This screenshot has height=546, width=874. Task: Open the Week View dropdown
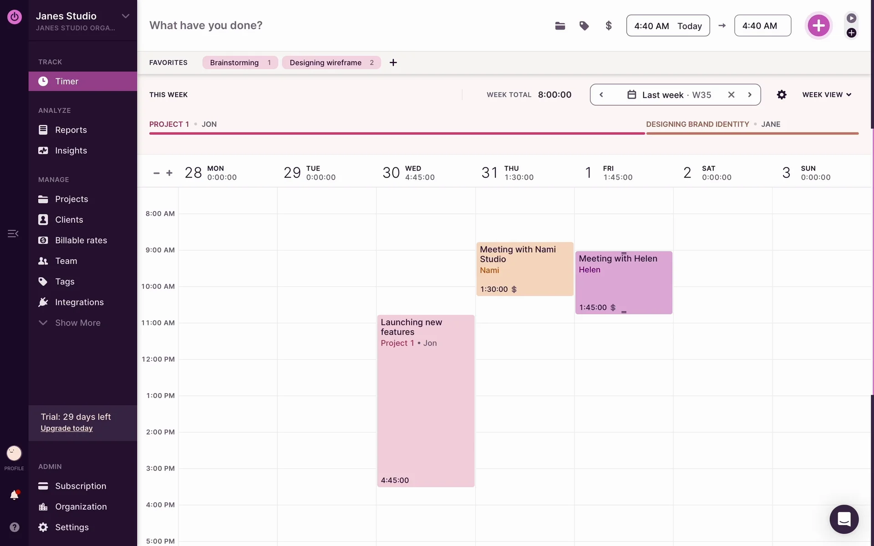tap(826, 95)
